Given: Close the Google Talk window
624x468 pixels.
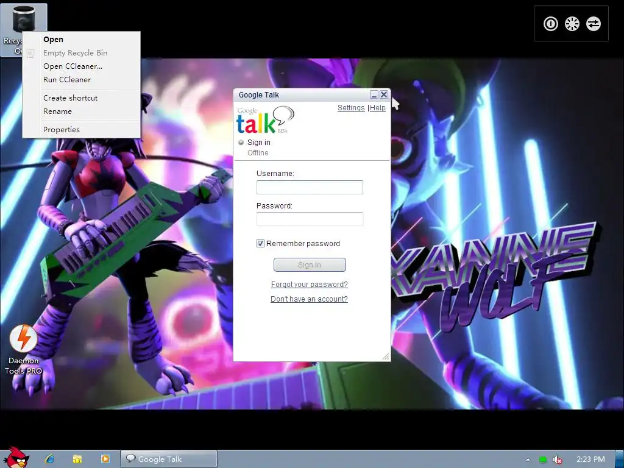Looking at the screenshot, I should pyautogui.click(x=384, y=94).
